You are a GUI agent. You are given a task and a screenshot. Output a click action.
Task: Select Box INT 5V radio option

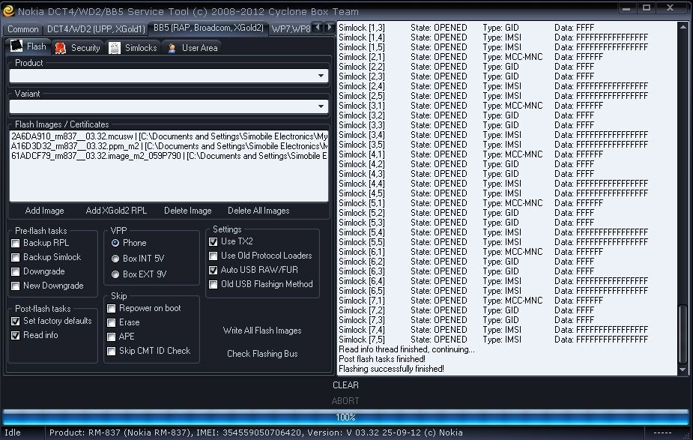(115, 259)
